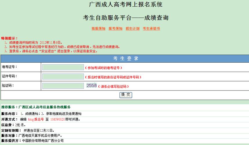Click the title 广西成人高考网上报名系统

126,4
